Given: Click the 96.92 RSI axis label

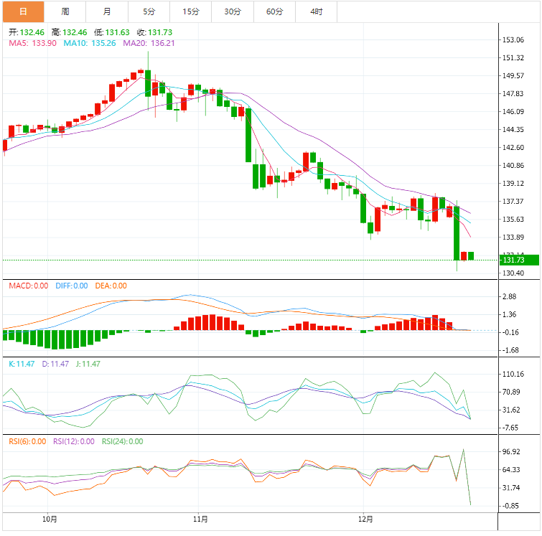Looking at the screenshot, I should (511, 451).
